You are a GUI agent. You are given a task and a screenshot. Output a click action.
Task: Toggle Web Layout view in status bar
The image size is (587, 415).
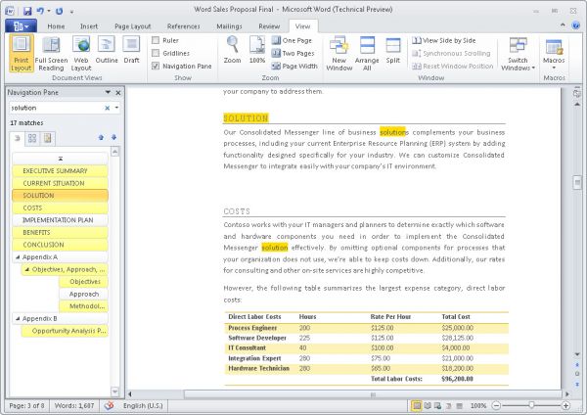pos(437,405)
